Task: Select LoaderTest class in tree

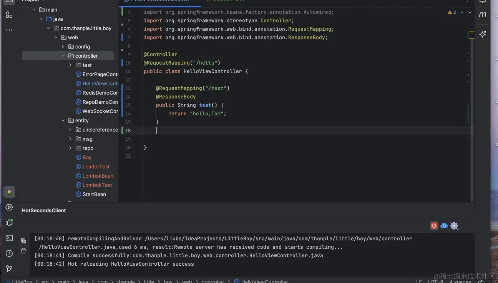Action: pyautogui.click(x=96, y=166)
